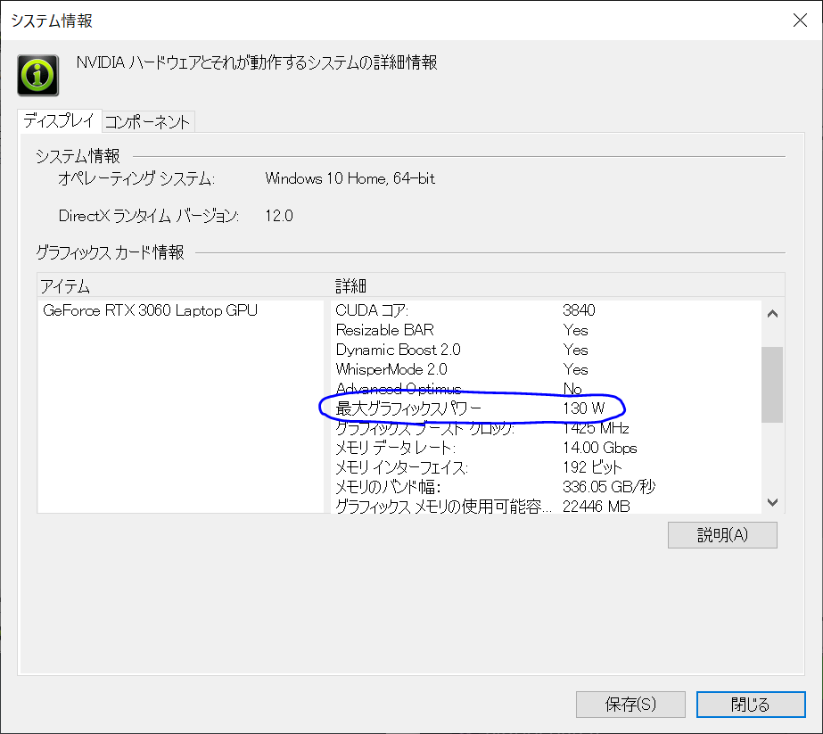Click the 閉じる button
Viewport: 823px width, 734px height.
(751, 704)
